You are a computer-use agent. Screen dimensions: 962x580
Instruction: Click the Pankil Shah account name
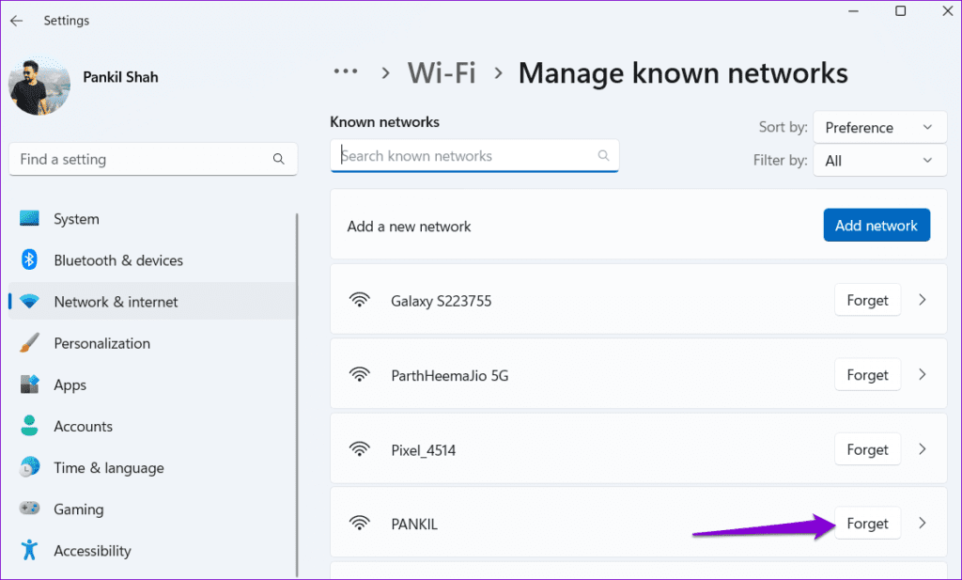121,77
